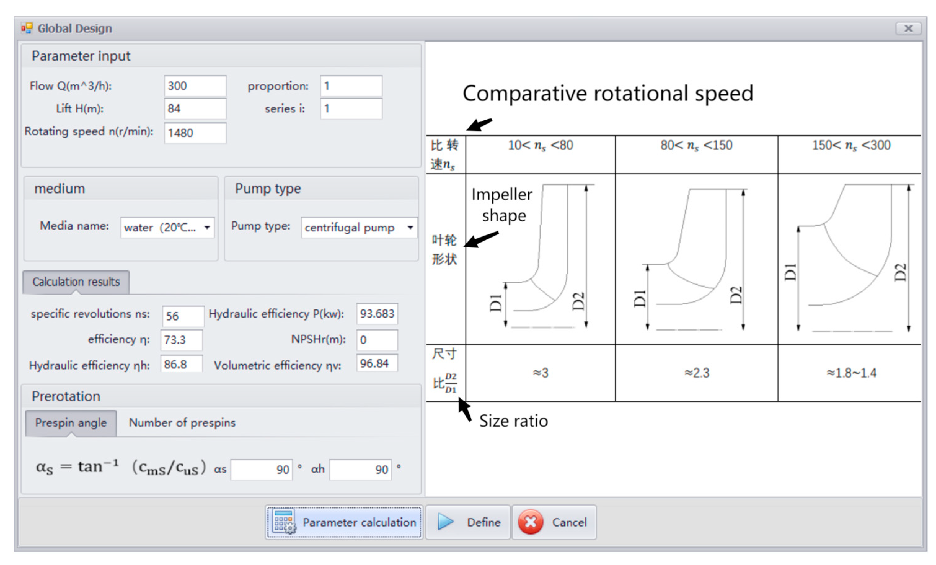The width and height of the screenshot is (936, 565).
Task: Select the Prespin angle tab
Action: click(x=71, y=423)
